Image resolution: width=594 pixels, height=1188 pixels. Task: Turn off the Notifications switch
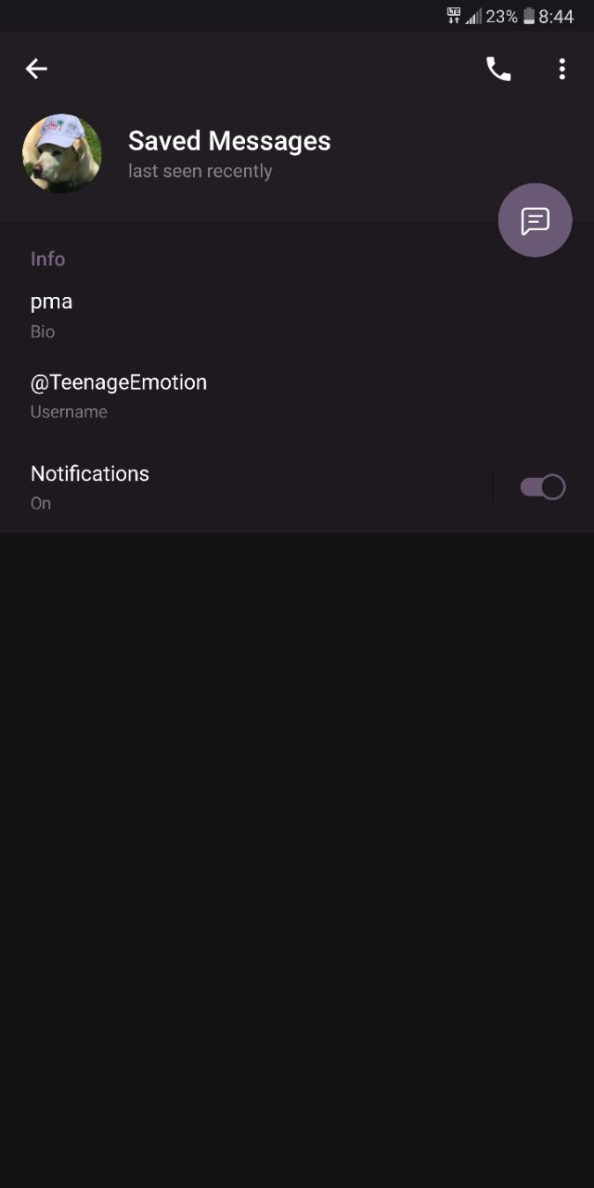(543, 487)
